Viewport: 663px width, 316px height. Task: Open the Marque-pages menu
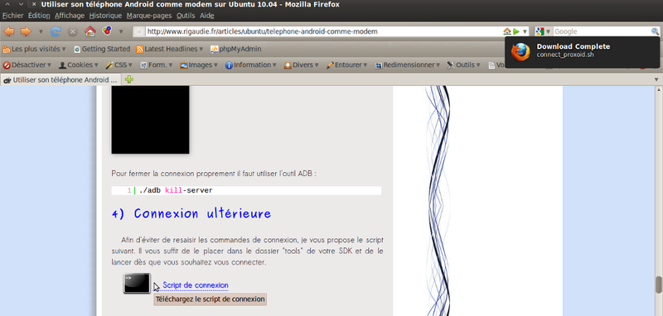click(x=149, y=16)
